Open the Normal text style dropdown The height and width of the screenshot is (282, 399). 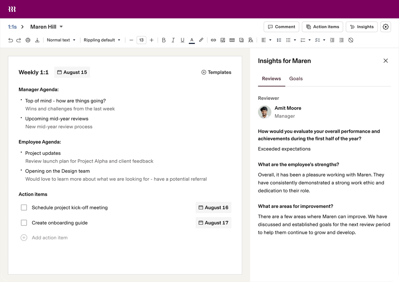61,40
